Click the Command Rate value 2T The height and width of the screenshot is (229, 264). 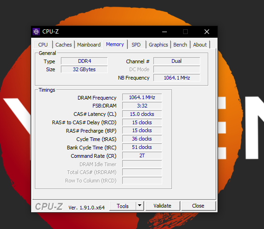pyautogui.click(x=142, y=155)
